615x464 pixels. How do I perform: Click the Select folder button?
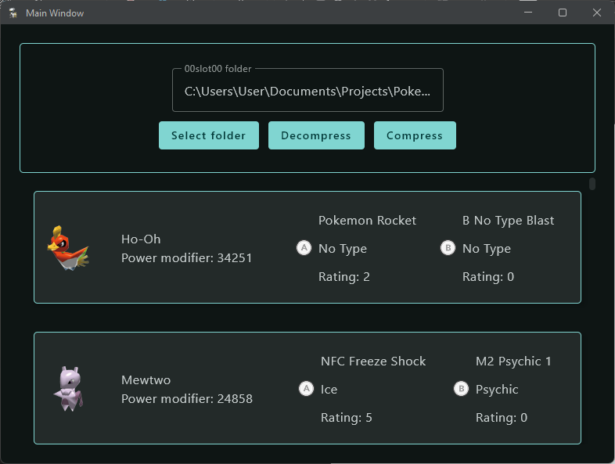coord(209,135)
